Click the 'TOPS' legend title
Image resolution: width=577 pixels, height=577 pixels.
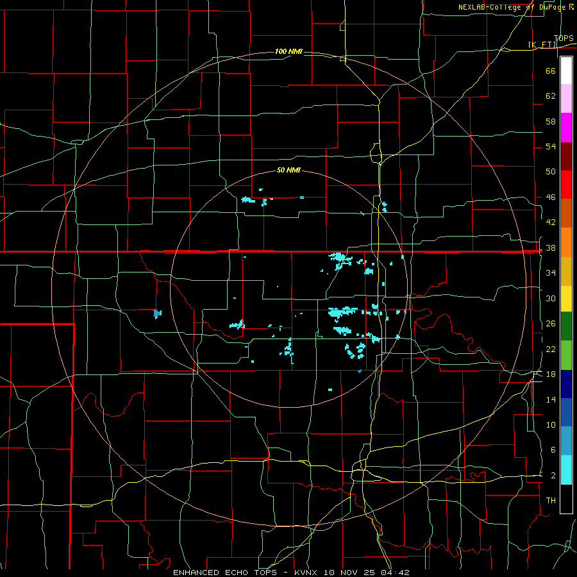pyautogui.click(x=564, y=38)
